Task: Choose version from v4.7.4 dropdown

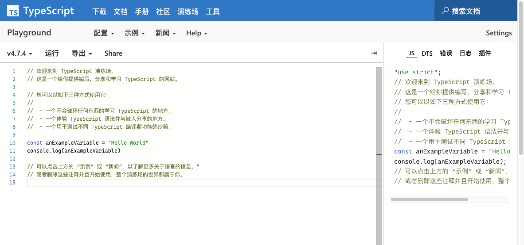Action: pos(20,54)
